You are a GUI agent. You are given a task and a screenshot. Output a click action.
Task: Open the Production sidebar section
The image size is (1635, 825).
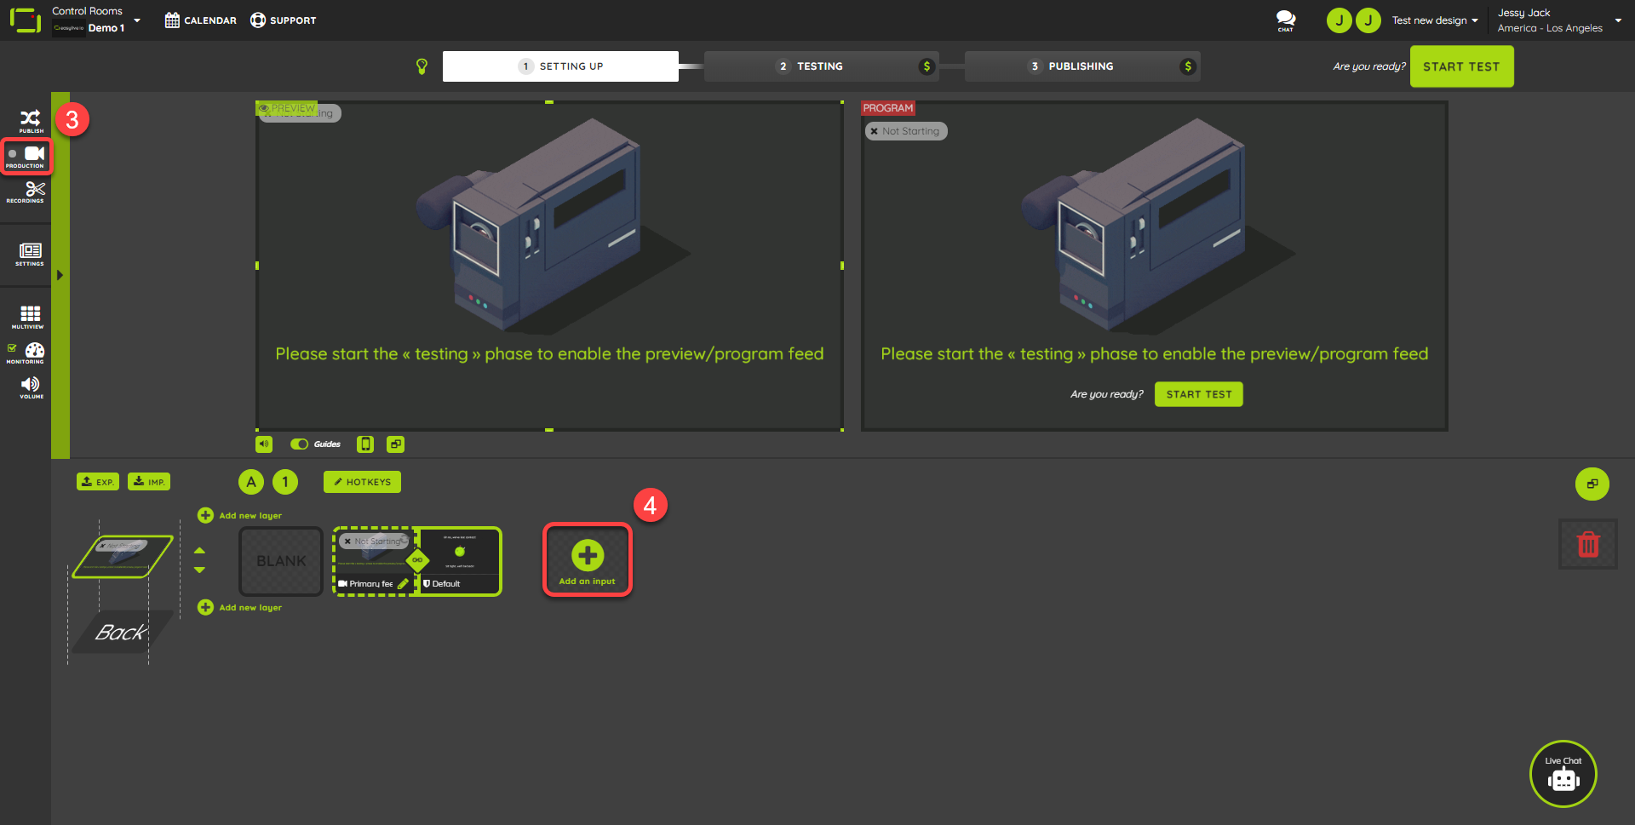pyautogui.click(x=26, y=157)
